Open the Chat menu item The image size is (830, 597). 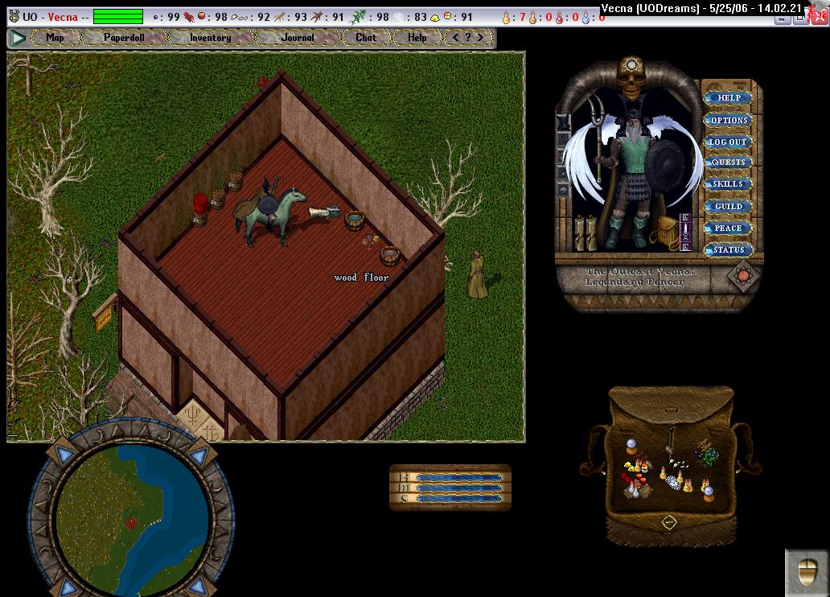[366, 38]
